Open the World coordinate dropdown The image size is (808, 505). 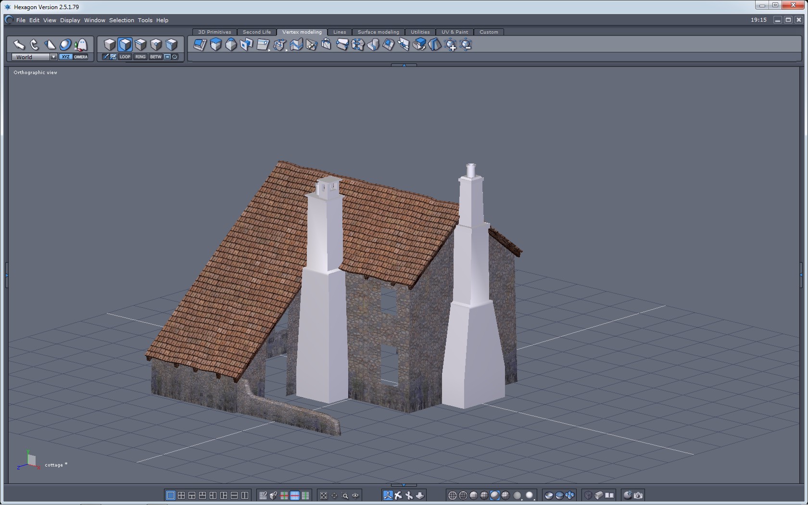(53, 57)
